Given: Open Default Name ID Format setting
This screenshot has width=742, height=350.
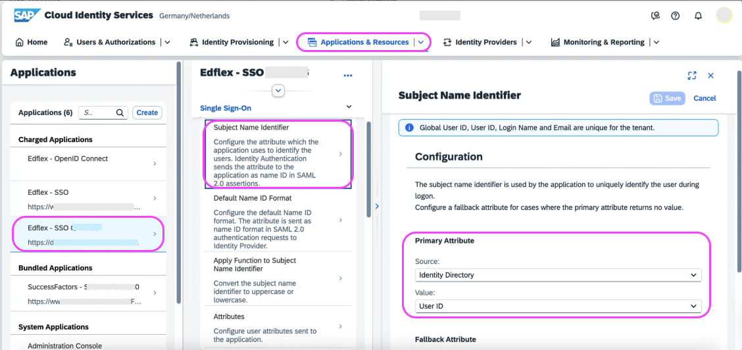Looking at the screenshot, I should (x=279, y=220).
